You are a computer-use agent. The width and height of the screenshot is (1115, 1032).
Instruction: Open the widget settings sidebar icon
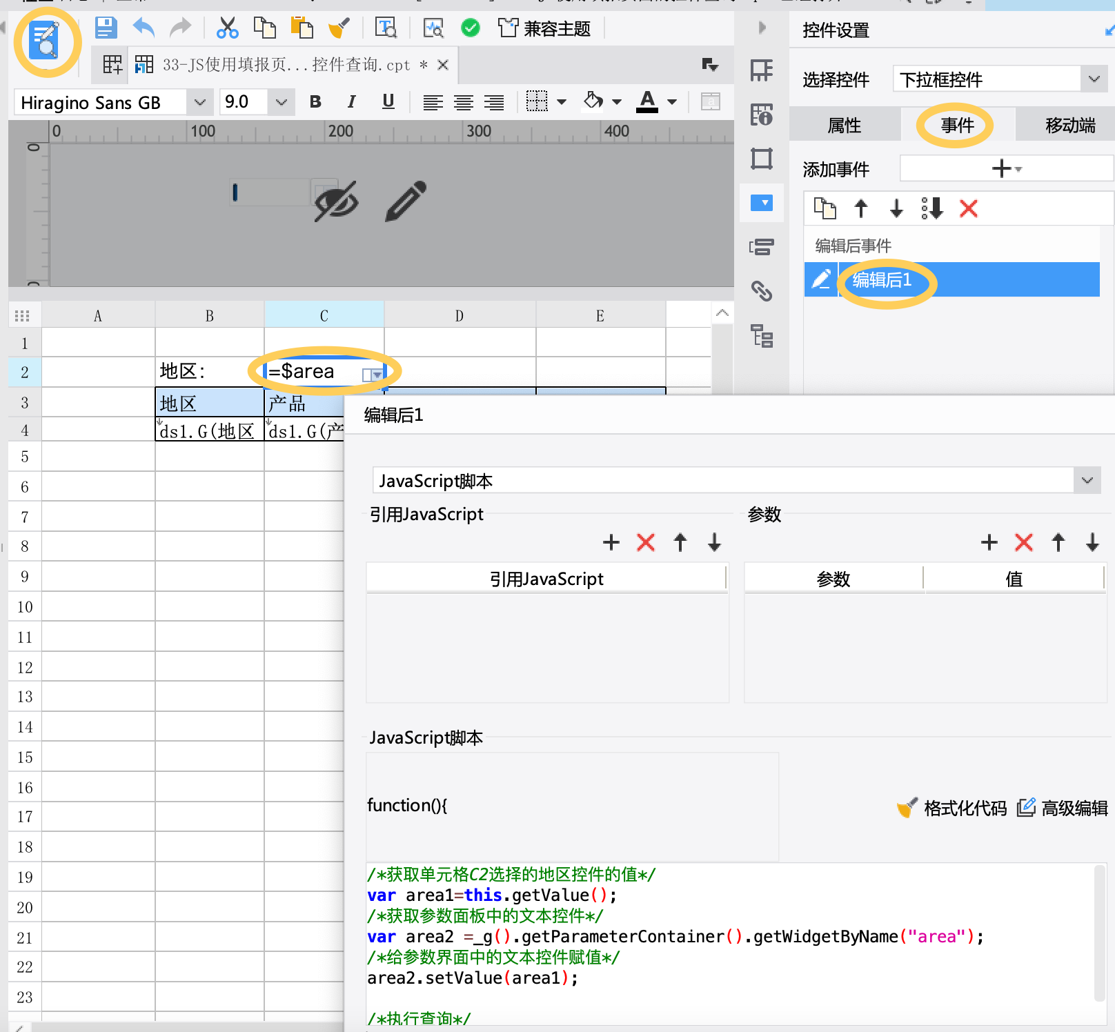762,203
